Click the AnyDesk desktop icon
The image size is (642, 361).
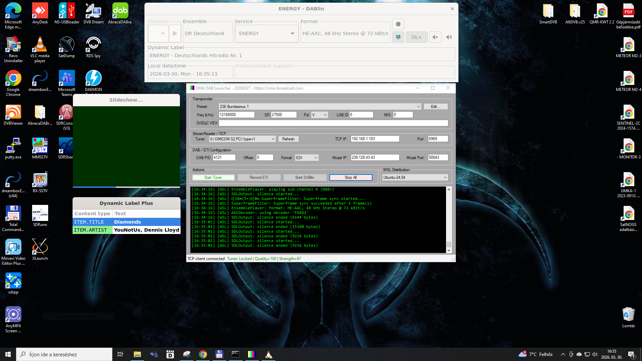40,13
